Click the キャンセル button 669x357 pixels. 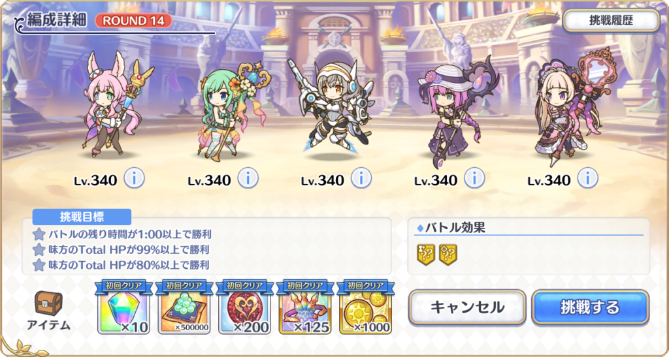467,307
